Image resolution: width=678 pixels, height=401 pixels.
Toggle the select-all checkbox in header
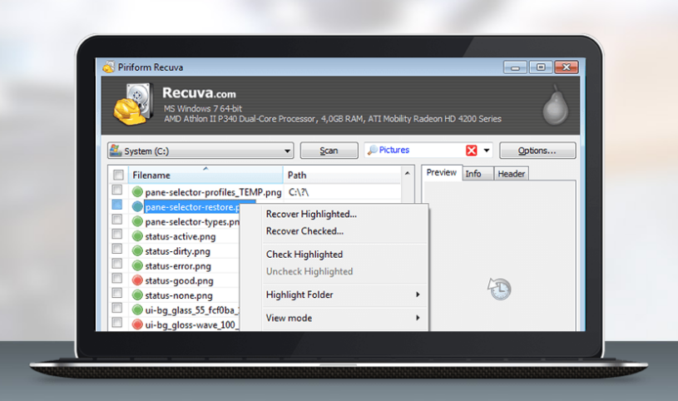pyautogui.click(x=118, y=175)
